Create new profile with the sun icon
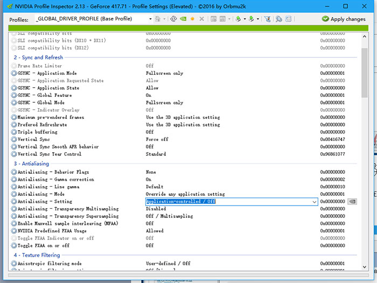The height and width of the screenshot is (283, 377). click(x=192, y=19)
